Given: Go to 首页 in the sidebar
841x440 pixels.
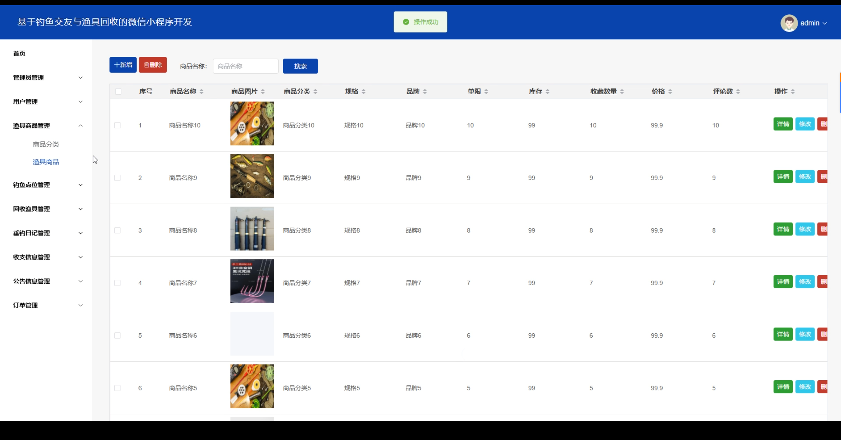Looking at the screenshot, I should click(x=19, y=54).
